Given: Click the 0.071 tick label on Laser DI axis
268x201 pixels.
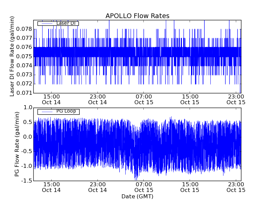Looking at the screenshot, I should pos(24,93).
